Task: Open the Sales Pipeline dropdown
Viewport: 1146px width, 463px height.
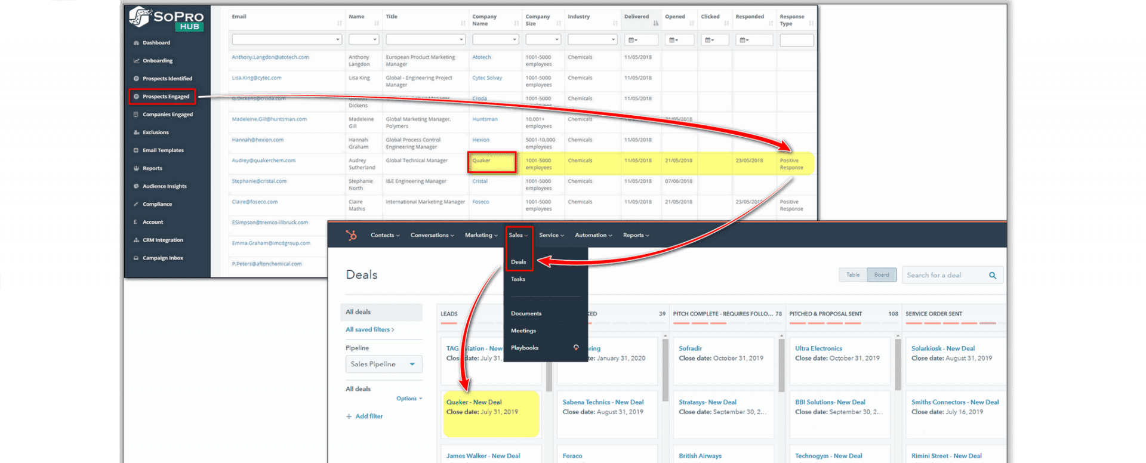Action: click(384, 364)
